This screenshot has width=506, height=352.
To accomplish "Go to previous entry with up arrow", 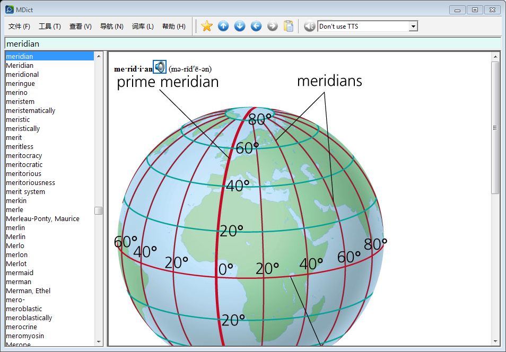I will click(x=223, y=26).
